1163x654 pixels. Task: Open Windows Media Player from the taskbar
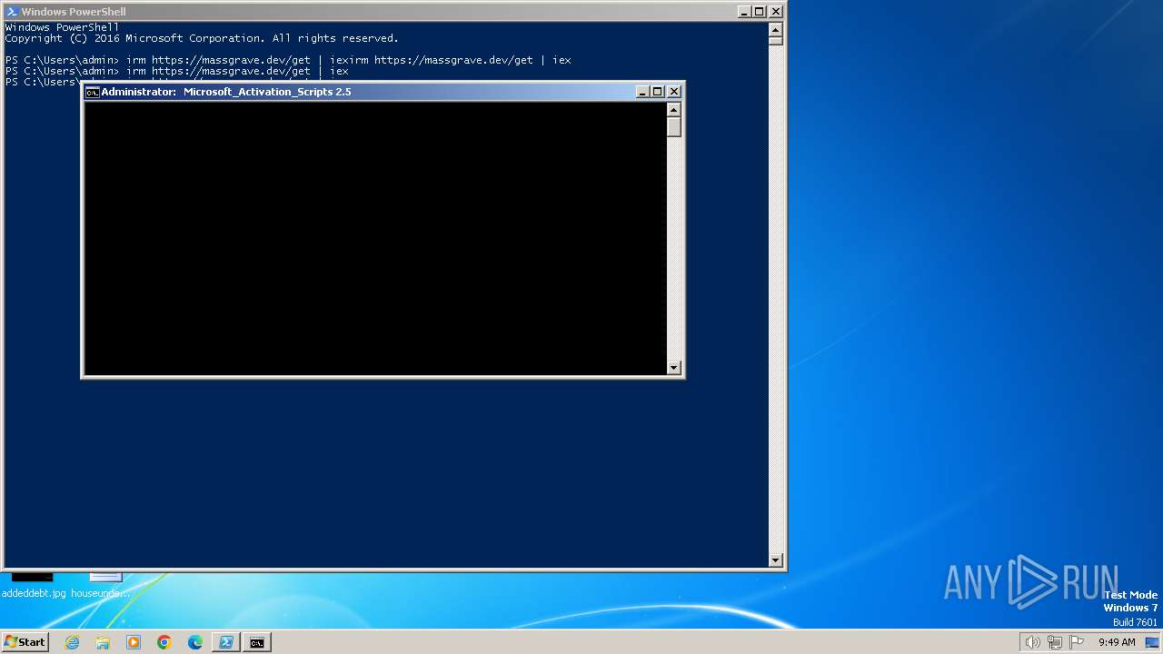(x=134, y=642)
